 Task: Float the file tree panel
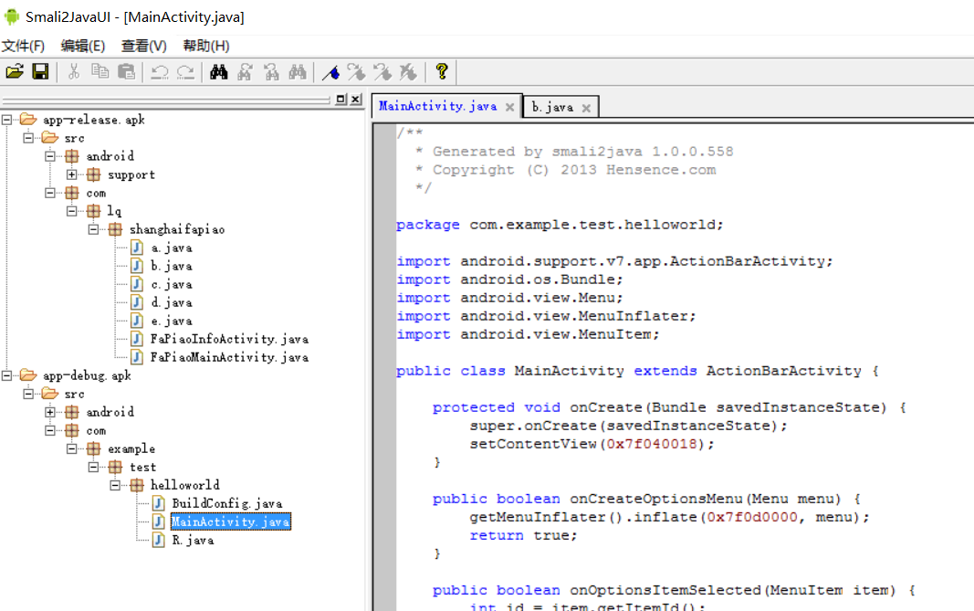click(x=340, y=100)
